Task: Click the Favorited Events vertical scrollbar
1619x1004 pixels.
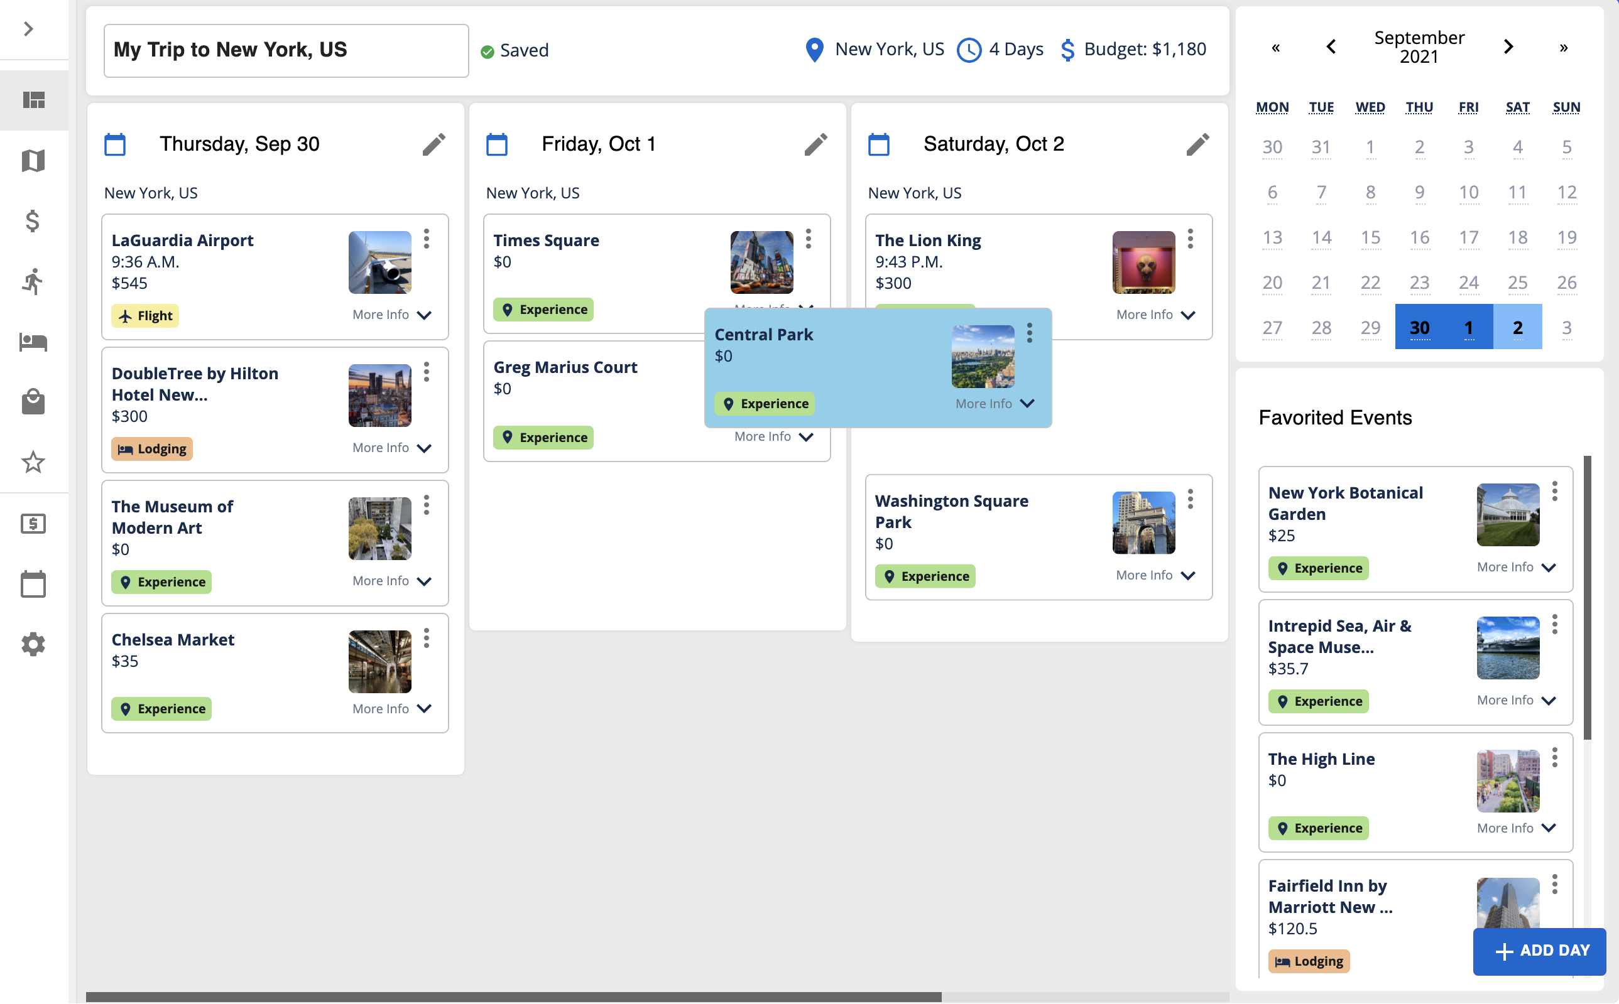Action: coord(1587,596)
